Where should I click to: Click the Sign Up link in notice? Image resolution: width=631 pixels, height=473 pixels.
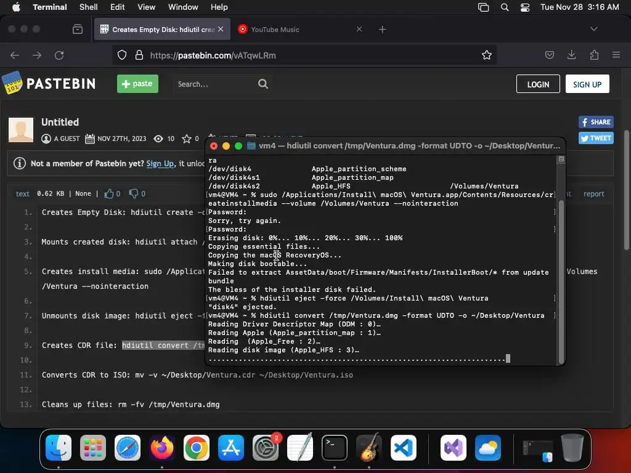tap(160, 163)
